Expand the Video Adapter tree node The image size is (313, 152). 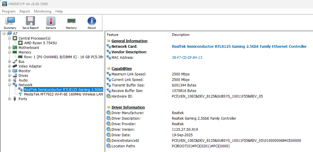[x=9, y=66]
